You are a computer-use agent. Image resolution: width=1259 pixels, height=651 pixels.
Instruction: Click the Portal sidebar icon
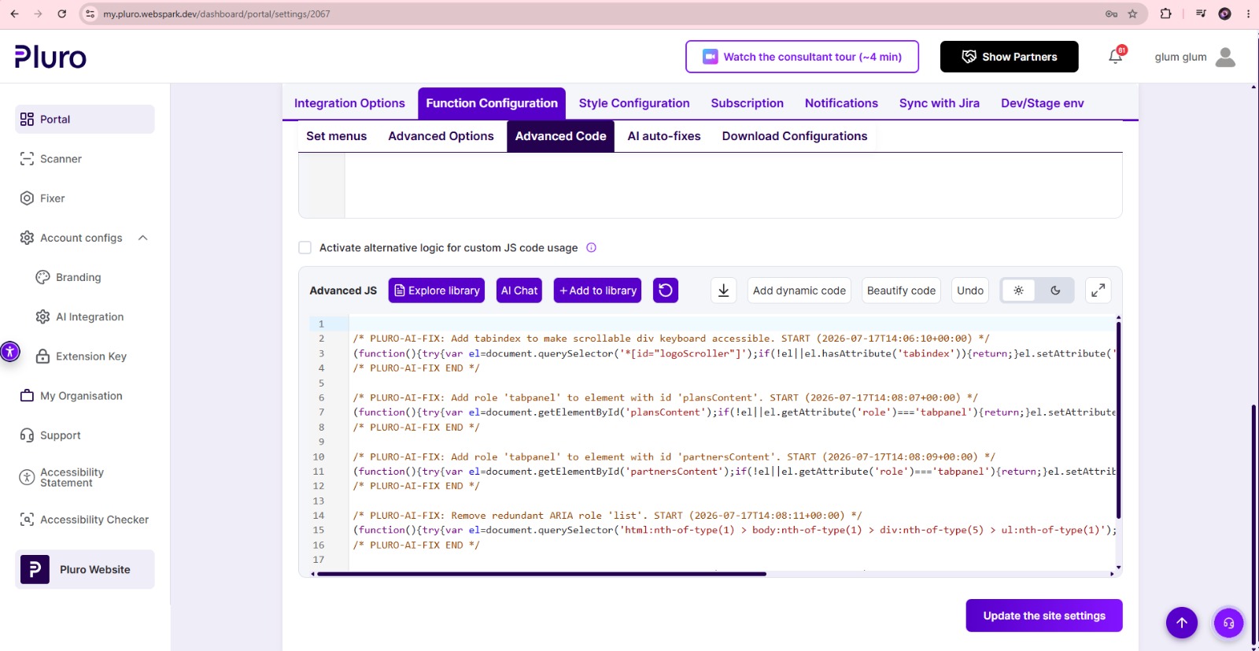27,120
